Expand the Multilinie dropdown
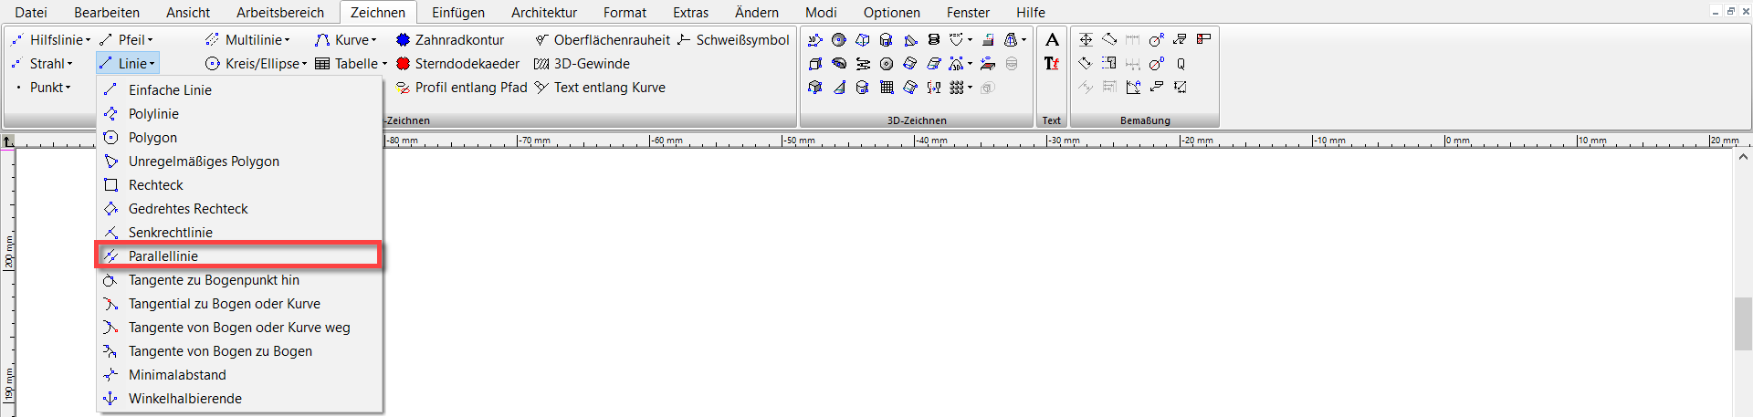 point(247,39)
